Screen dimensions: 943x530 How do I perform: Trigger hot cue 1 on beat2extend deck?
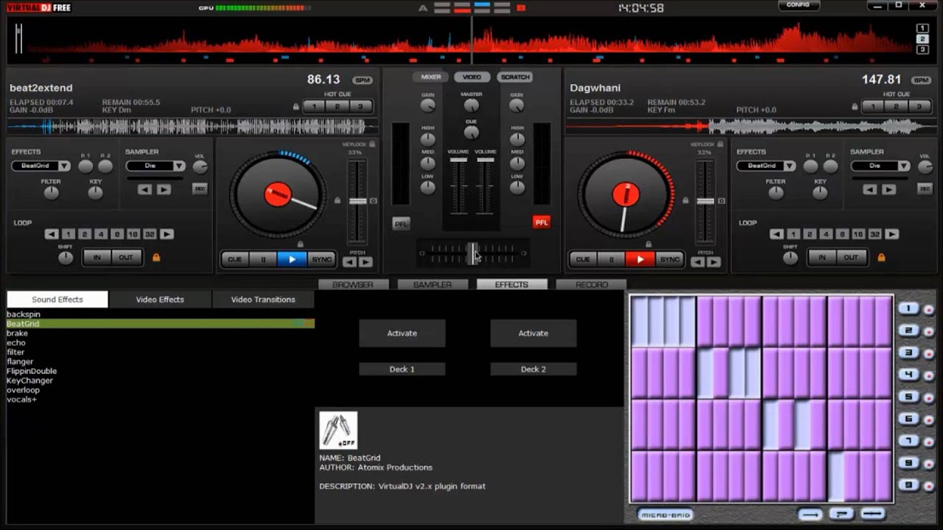pyautogui.click(x=315, y=106)
